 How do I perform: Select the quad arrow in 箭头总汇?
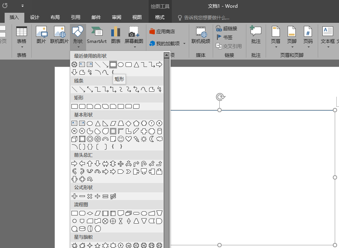point(120,164)
